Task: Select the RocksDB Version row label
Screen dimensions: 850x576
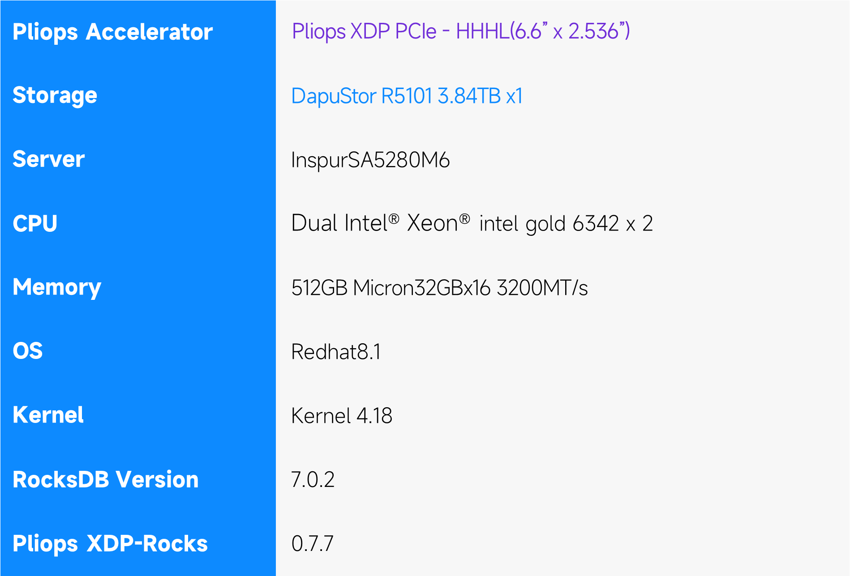Action: pyautogui.click(x=105, y=479)
